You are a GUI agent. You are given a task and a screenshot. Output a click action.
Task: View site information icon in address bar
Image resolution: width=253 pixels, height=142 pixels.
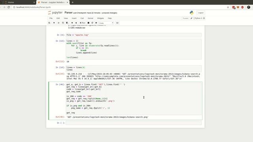point(14,7)
